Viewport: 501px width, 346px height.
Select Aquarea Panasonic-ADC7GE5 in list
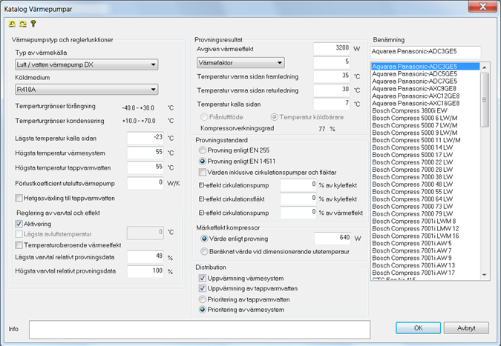pos(425,81)
